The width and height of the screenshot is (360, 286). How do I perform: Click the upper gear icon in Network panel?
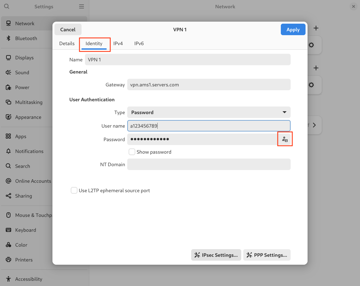311,45
